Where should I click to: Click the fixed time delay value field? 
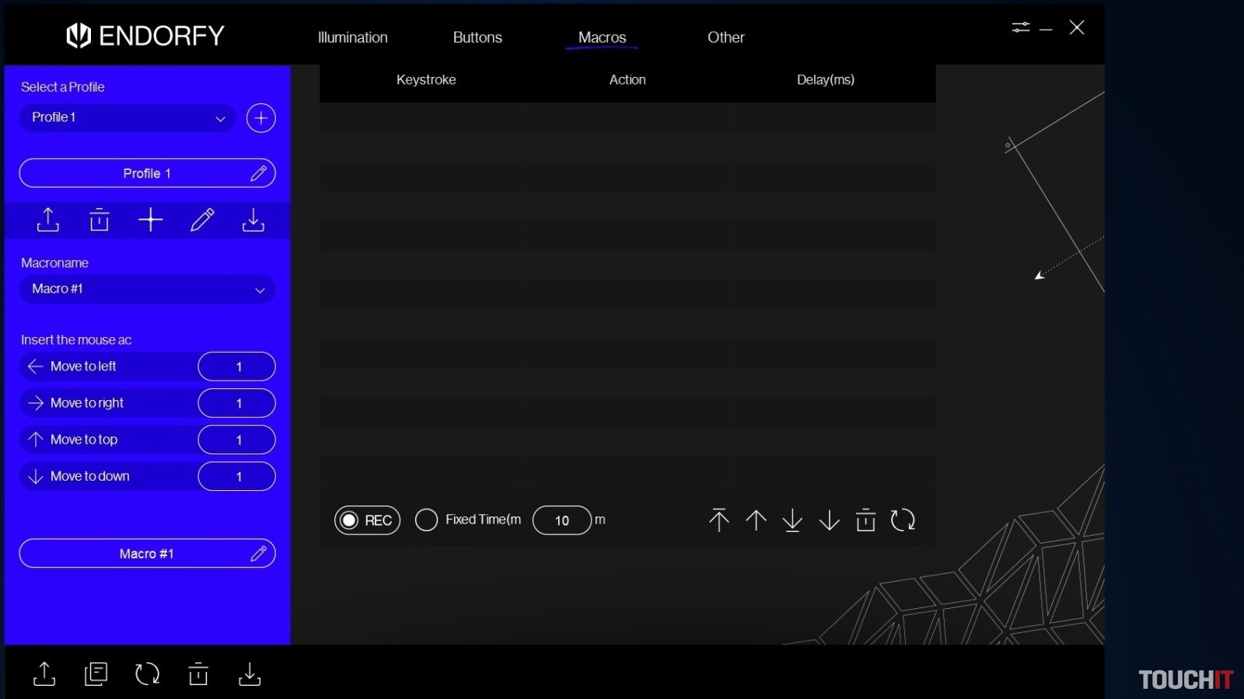click(562, 520)
